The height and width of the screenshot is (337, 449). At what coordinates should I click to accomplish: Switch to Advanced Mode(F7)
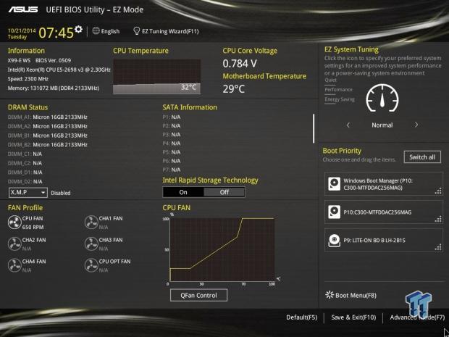pyautogui.click(x=417, y=317)
